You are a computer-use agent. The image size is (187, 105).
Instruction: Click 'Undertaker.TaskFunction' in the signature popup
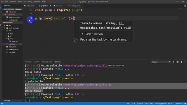click(x=100, y=28)
